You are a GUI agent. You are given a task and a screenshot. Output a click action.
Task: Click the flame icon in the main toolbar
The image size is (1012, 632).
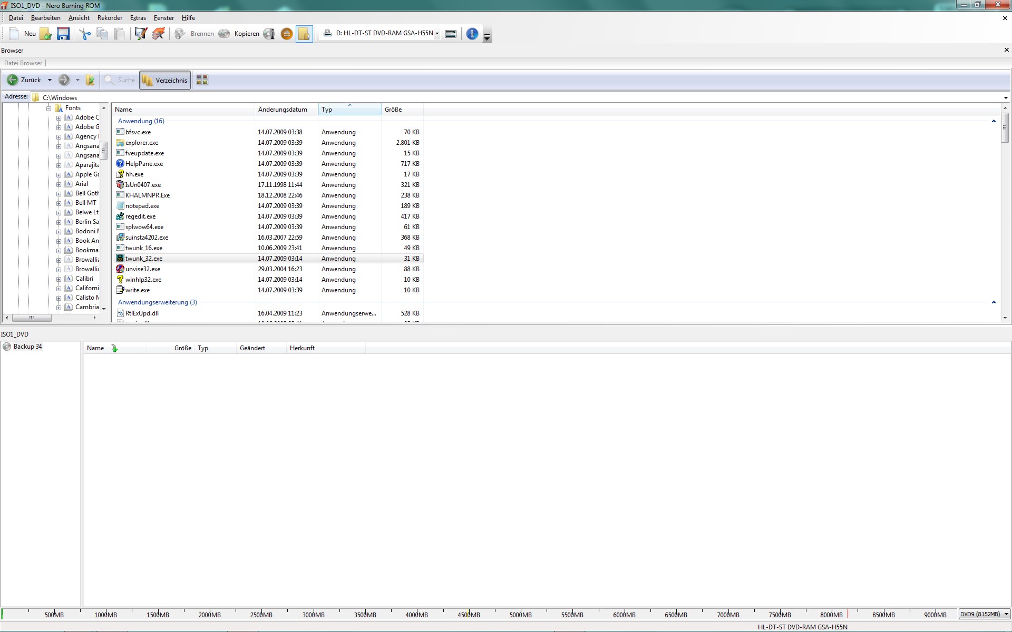[158, 34]
